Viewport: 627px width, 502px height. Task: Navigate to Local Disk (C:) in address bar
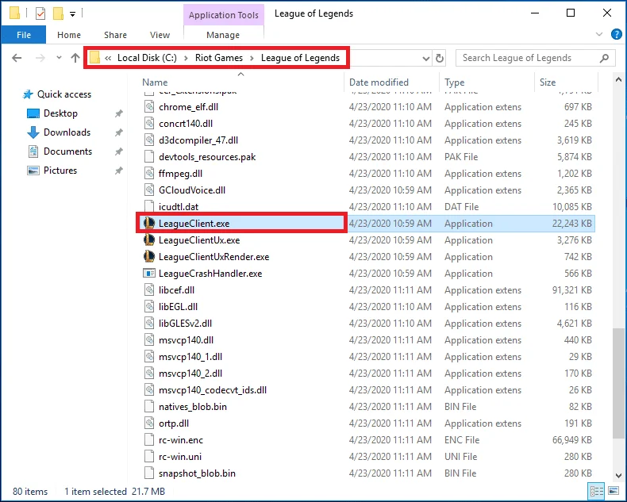point(147,58)
